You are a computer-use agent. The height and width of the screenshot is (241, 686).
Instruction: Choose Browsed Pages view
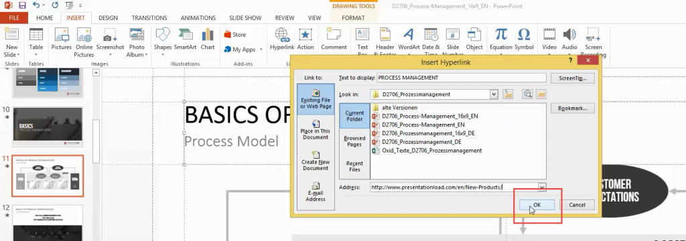point(354,141)
